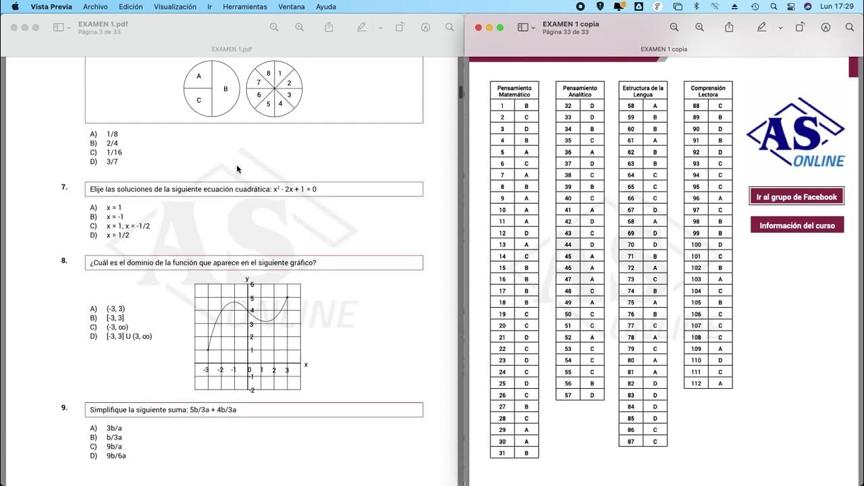
Task: Click the Ir al grupo de Facebook button
Action: pyautogui.click(x=796, y=196)
